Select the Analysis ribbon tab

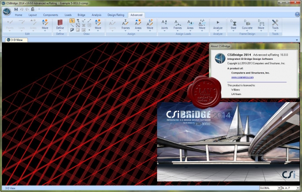(x=96, y=15)
